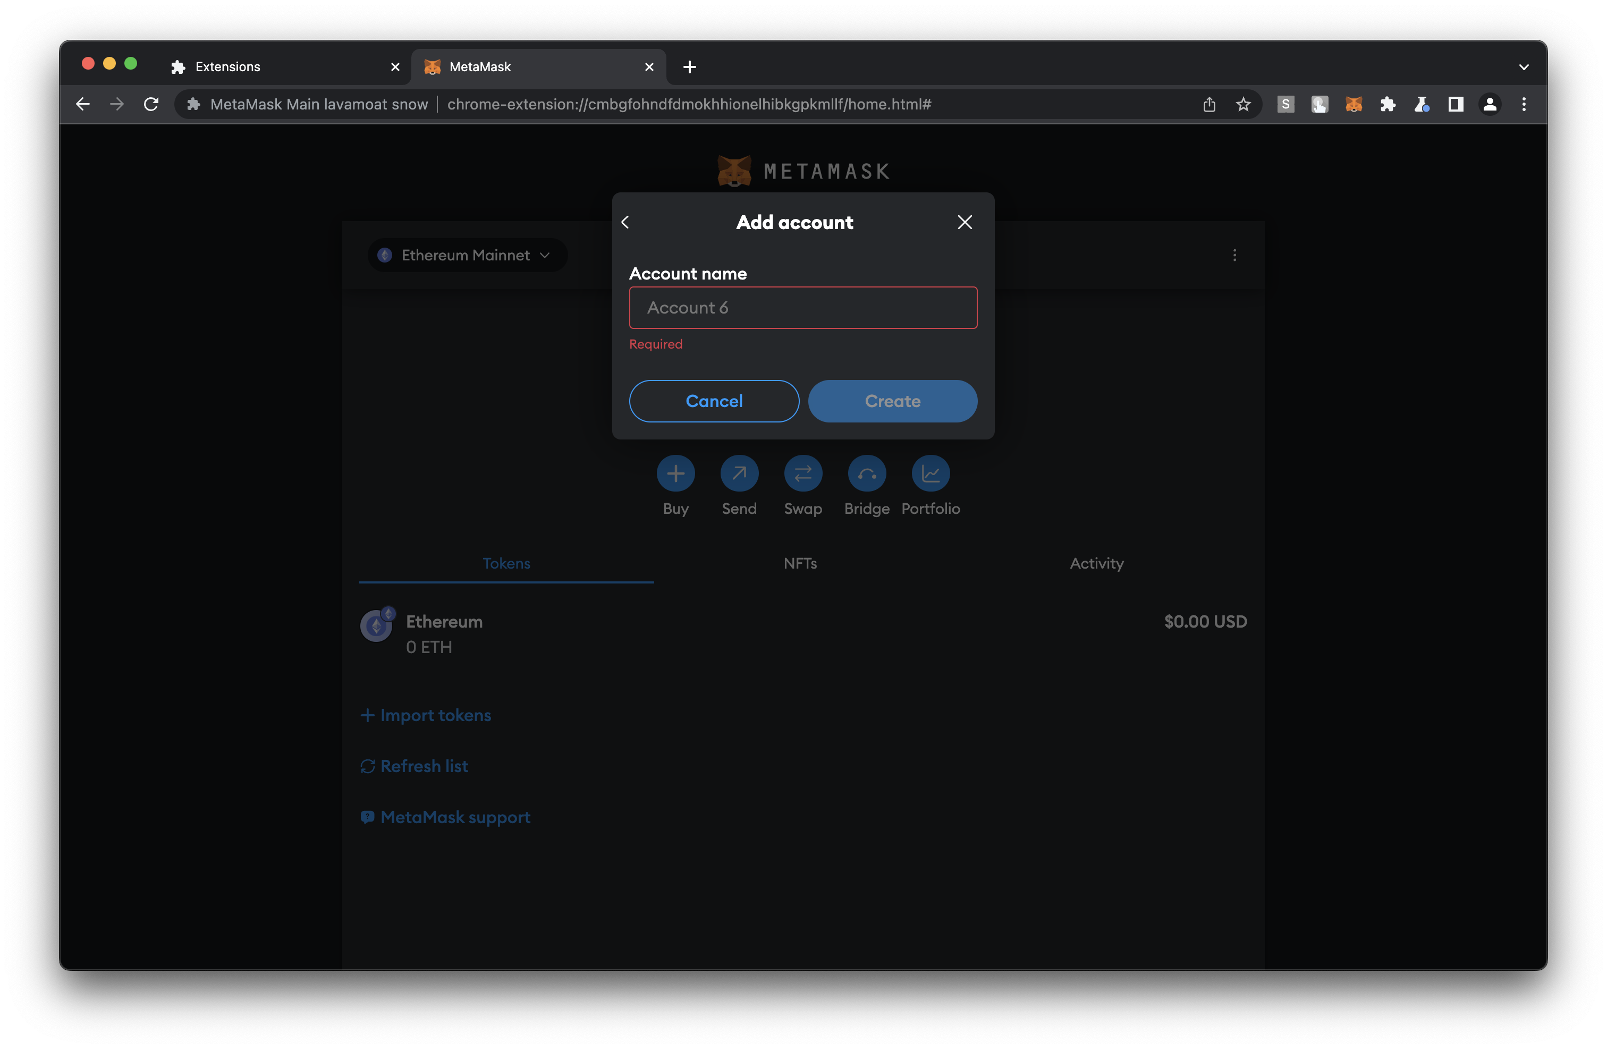Image resolution: width=1607 pixels, height=1049 pixels.
Task: Open the browser Extensions puzzle icon
Action: [x=1388, y=104]
